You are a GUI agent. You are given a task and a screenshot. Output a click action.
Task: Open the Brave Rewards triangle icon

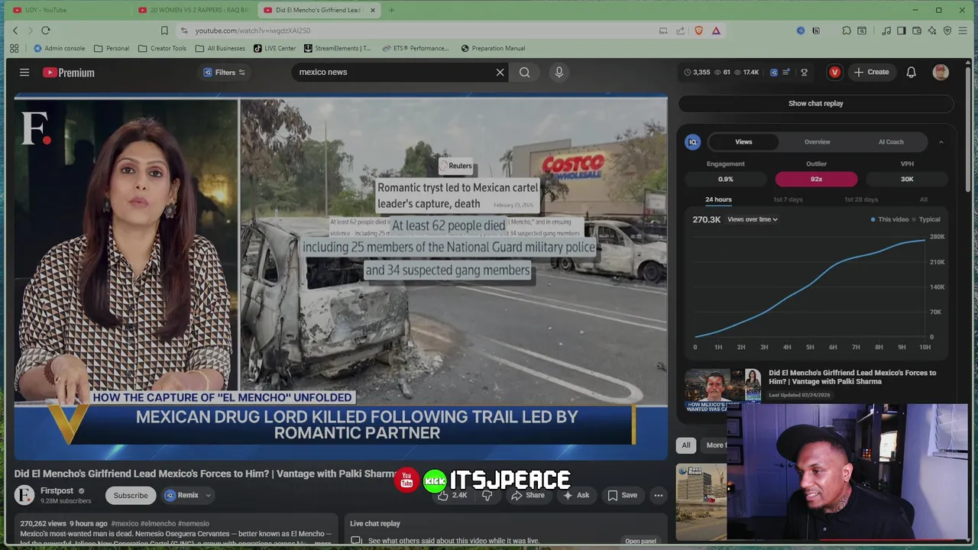pyautogui.click(x=716, y=31)
